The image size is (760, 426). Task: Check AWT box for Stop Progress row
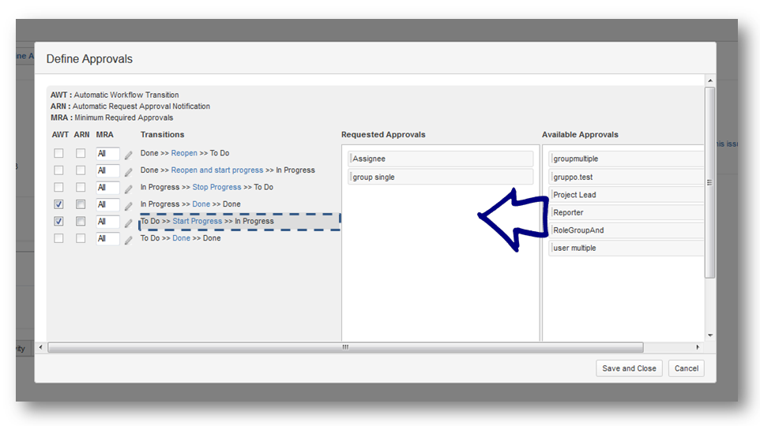click(x=59, y=187)
